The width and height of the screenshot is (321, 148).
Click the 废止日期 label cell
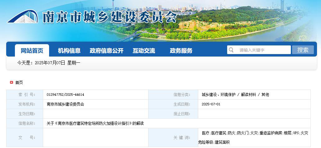173,114
